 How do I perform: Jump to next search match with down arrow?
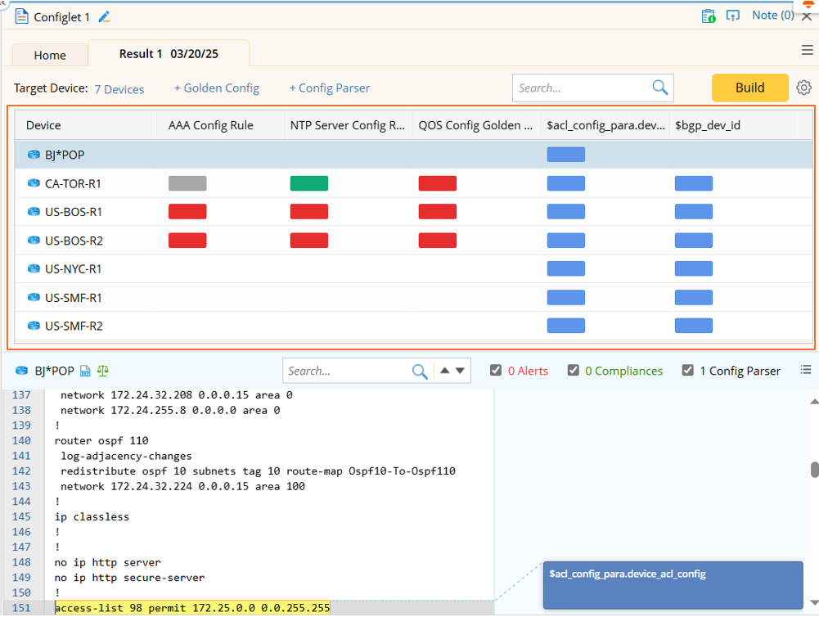(x=461, y=371)
